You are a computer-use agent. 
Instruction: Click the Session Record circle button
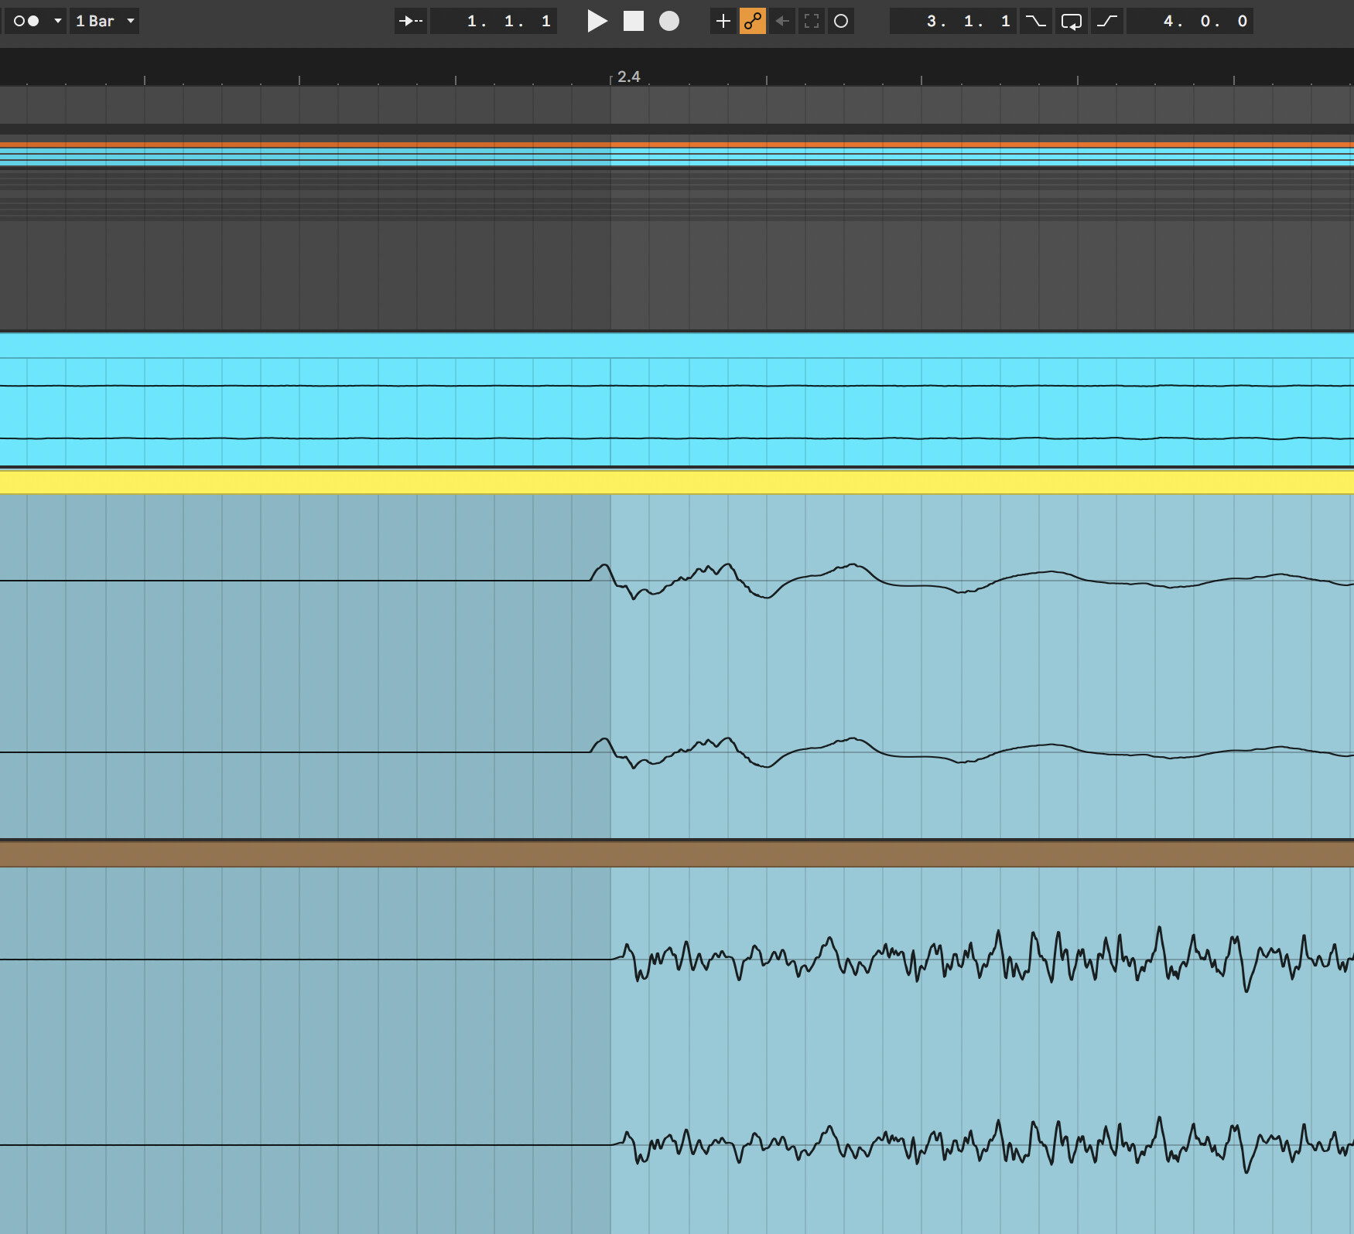point(841,21)
